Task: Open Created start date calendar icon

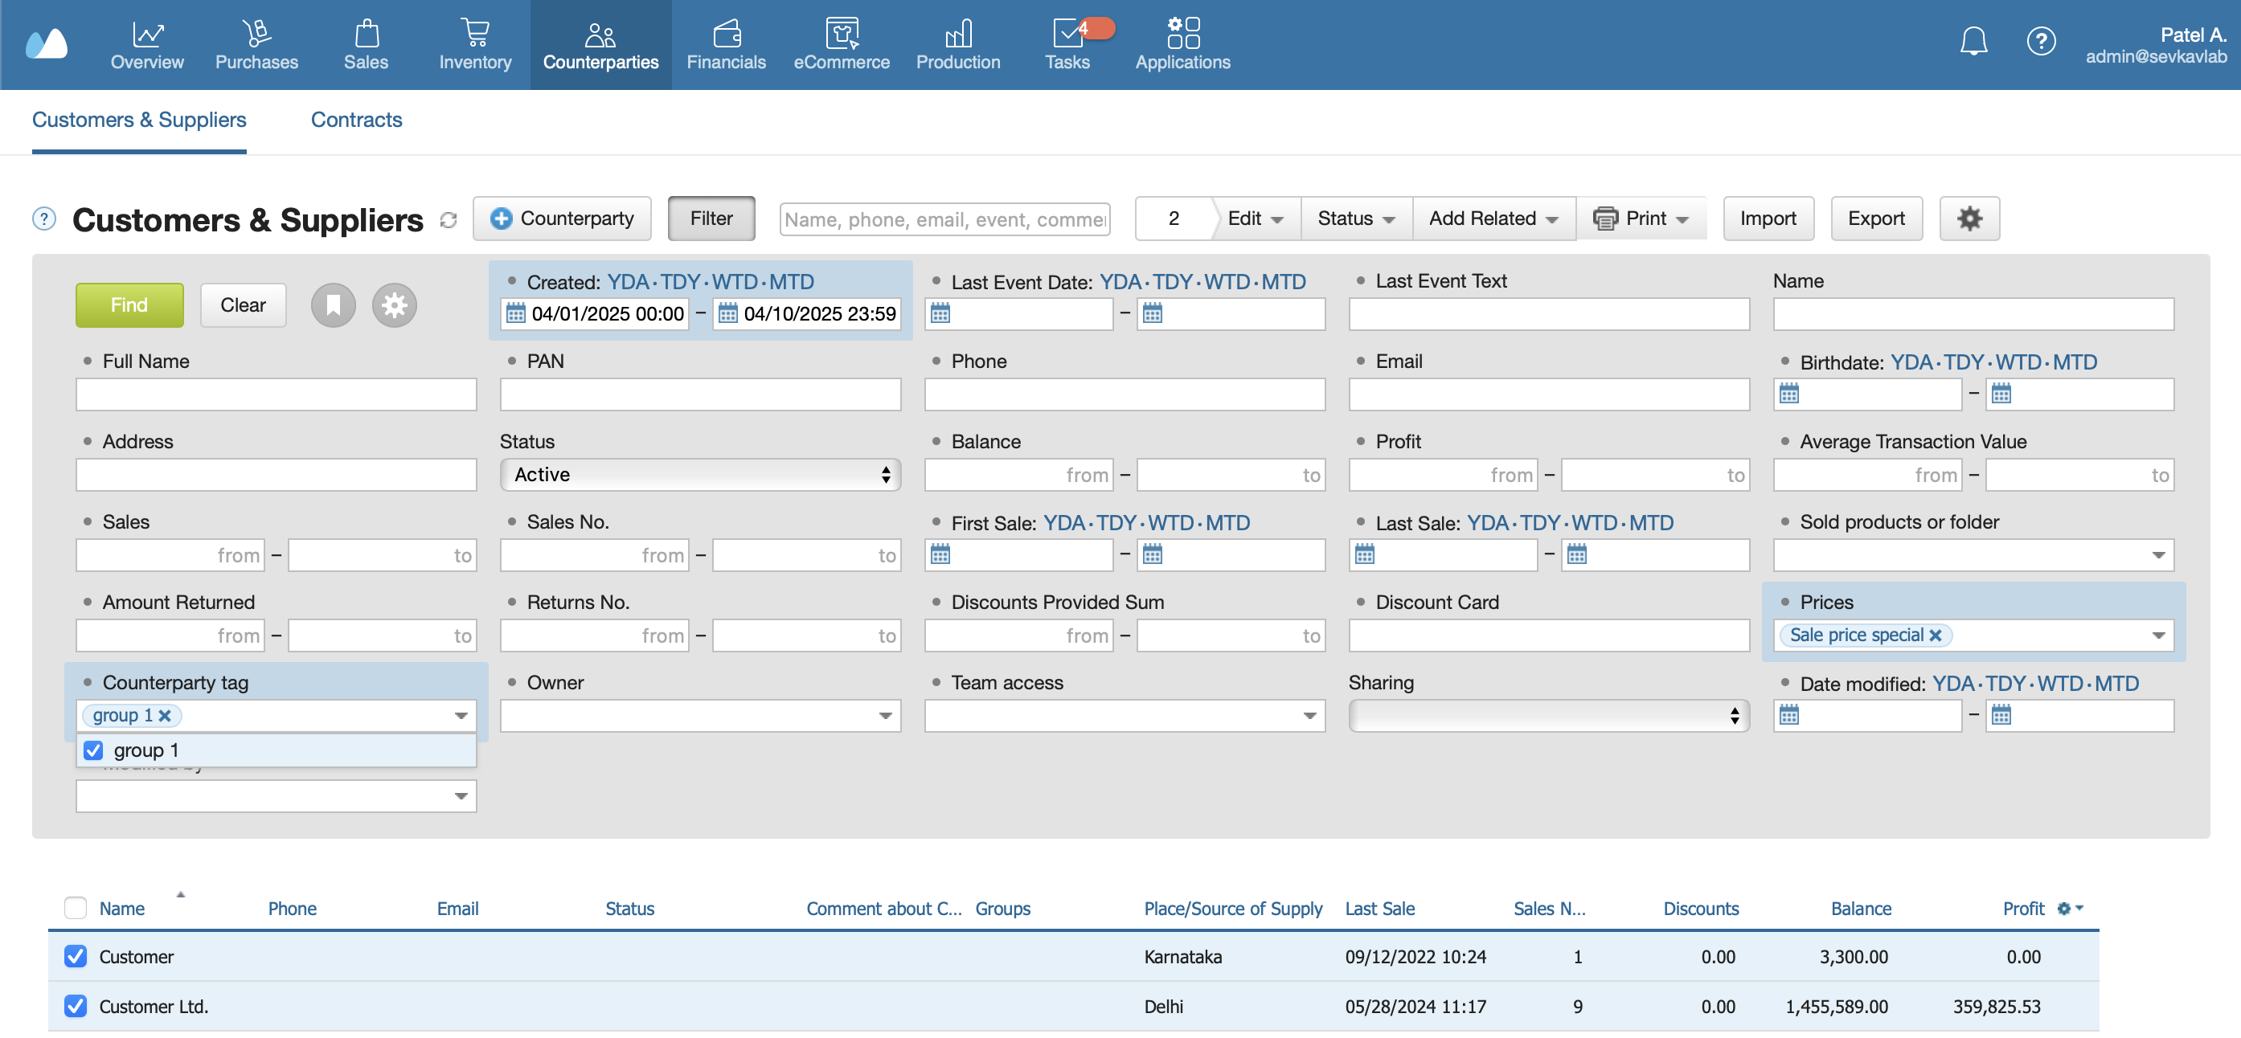Action: click(x=516, y=314)
